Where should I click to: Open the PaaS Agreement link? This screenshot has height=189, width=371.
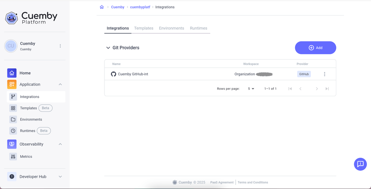pos(222,182)
